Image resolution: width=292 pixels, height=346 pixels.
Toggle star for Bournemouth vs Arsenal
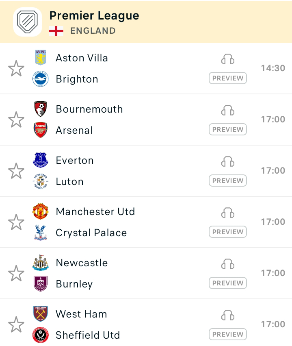click(x=16, y=120)
